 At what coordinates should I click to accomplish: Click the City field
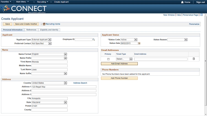click(49, 98)
